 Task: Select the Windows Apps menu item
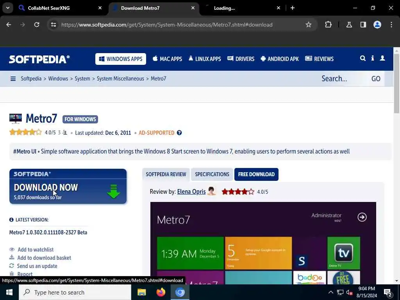(121, 59)
